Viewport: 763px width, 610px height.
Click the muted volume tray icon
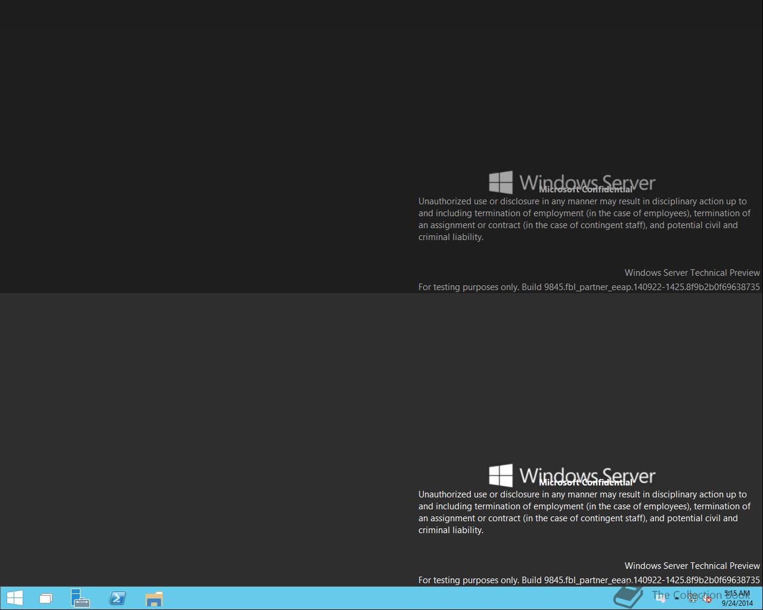point(707,599)
